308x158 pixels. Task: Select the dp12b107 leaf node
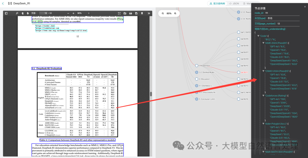[239, 52]
